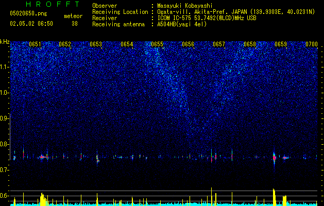Click the meteor label
Image resolution: width=324 pixels, height=206 pixels.
click(x=73, y=16)
